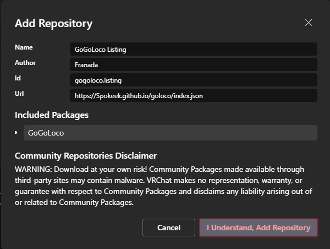
Task: Click the WARNING disclaimer paragraph text
Action: click(x=163, y=186)
